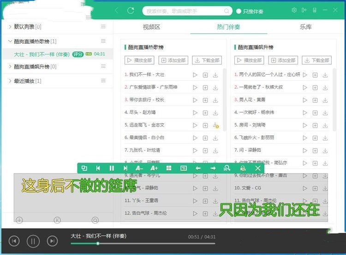Open menu for 最近播放 row
This screenshot has width=346, height=255.
tap(103, 81)
